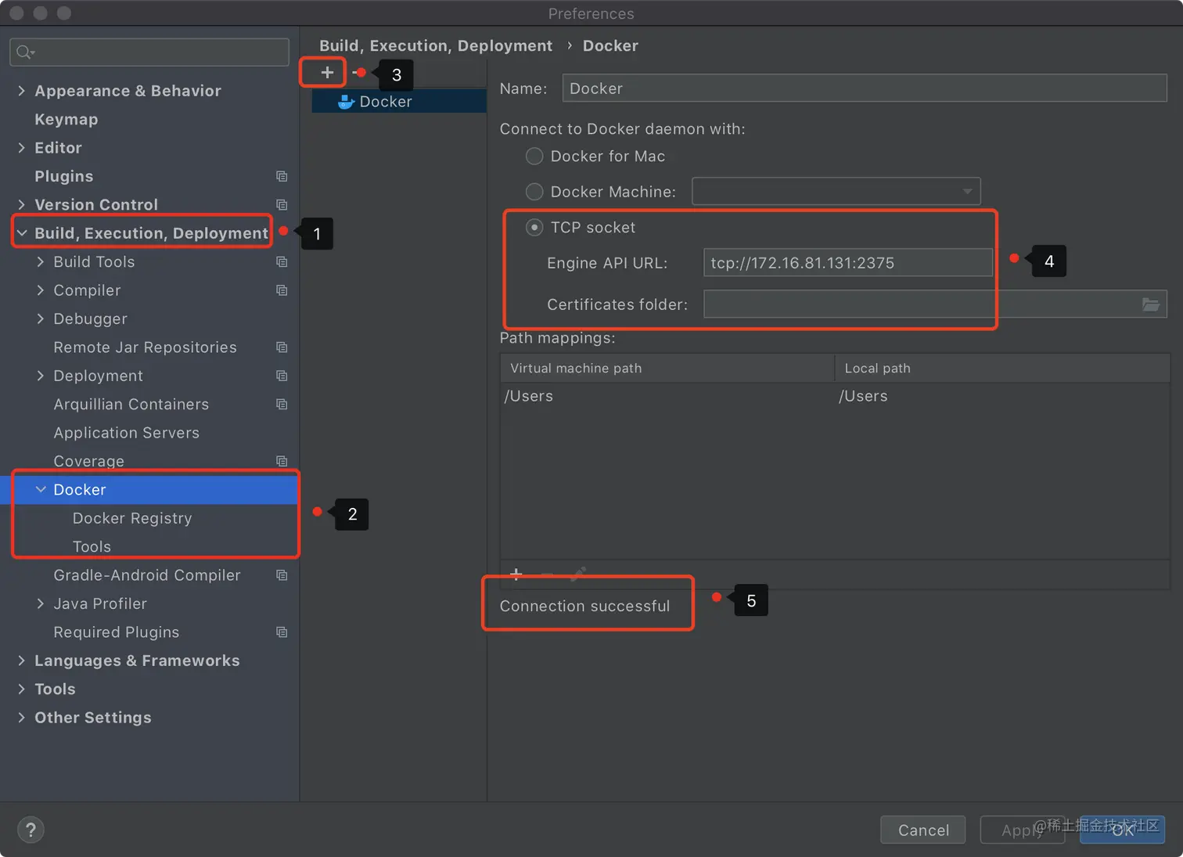Click the Apply button

[1023, 830]
